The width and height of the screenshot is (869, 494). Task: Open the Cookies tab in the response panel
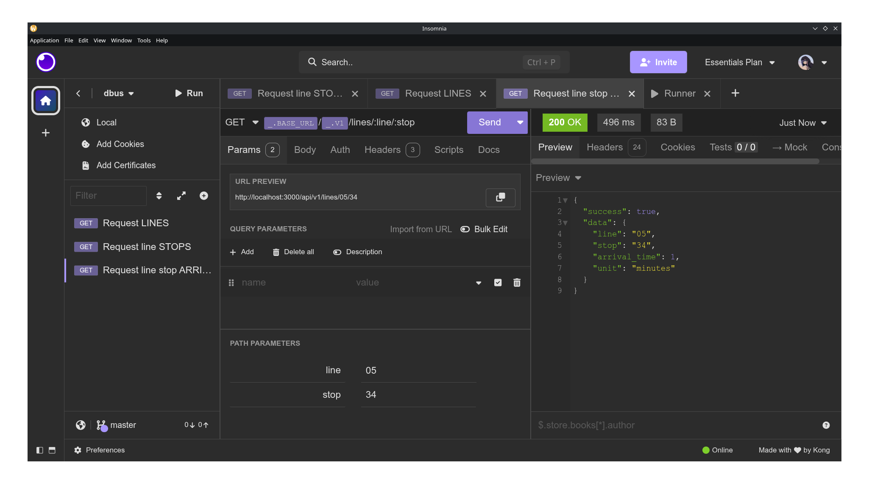[x=677, y=147]
